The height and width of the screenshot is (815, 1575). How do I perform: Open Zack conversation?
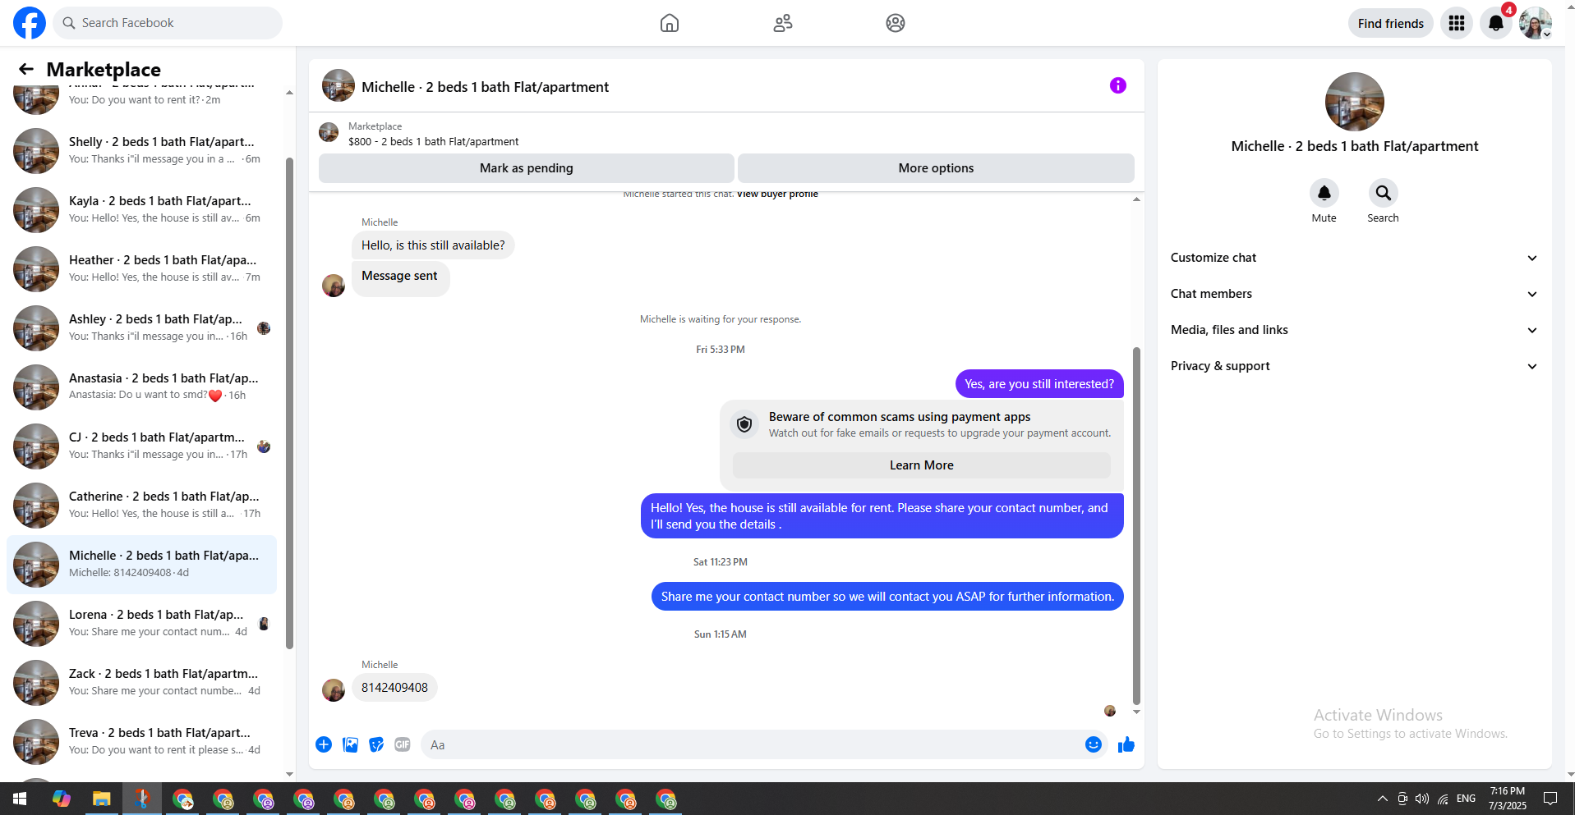point(141,683)
